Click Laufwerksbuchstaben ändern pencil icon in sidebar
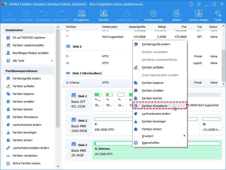Viewport: 226px width, 170px height. coord(8,148)
